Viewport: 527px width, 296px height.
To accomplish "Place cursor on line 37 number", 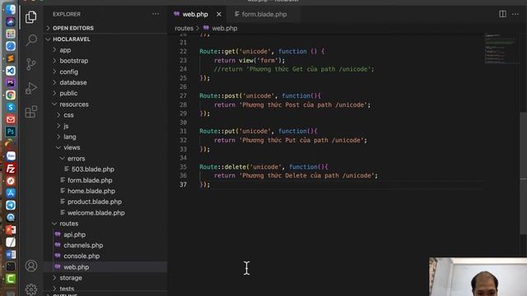I will click(183, 184).
